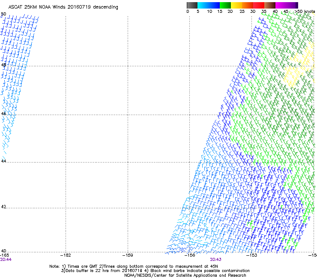
Task: Click the '-165' longitude axis label
Action: coord(4,255)
